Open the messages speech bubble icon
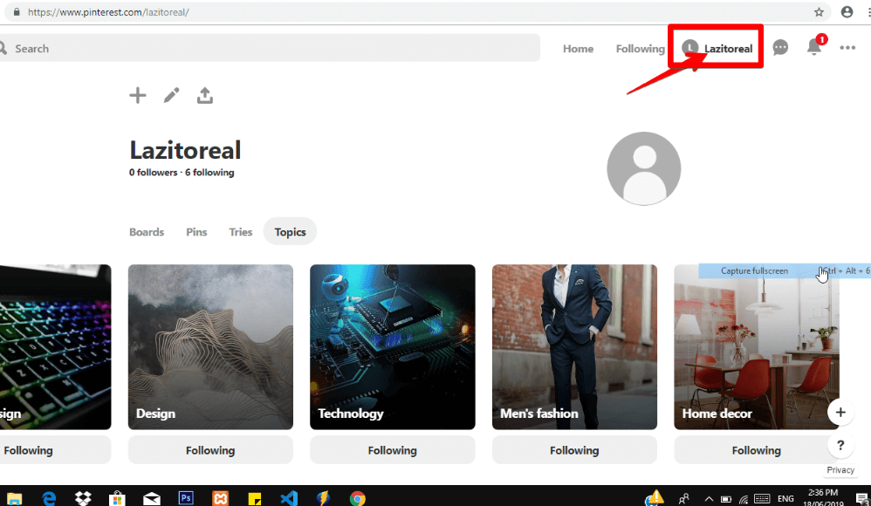The width and height of the screenshot is (871, 506). tap(780, 48)
